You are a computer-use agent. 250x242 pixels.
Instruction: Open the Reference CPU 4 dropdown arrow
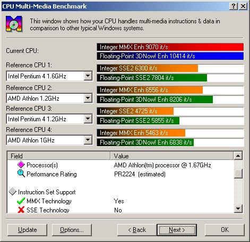coord(88,140)
